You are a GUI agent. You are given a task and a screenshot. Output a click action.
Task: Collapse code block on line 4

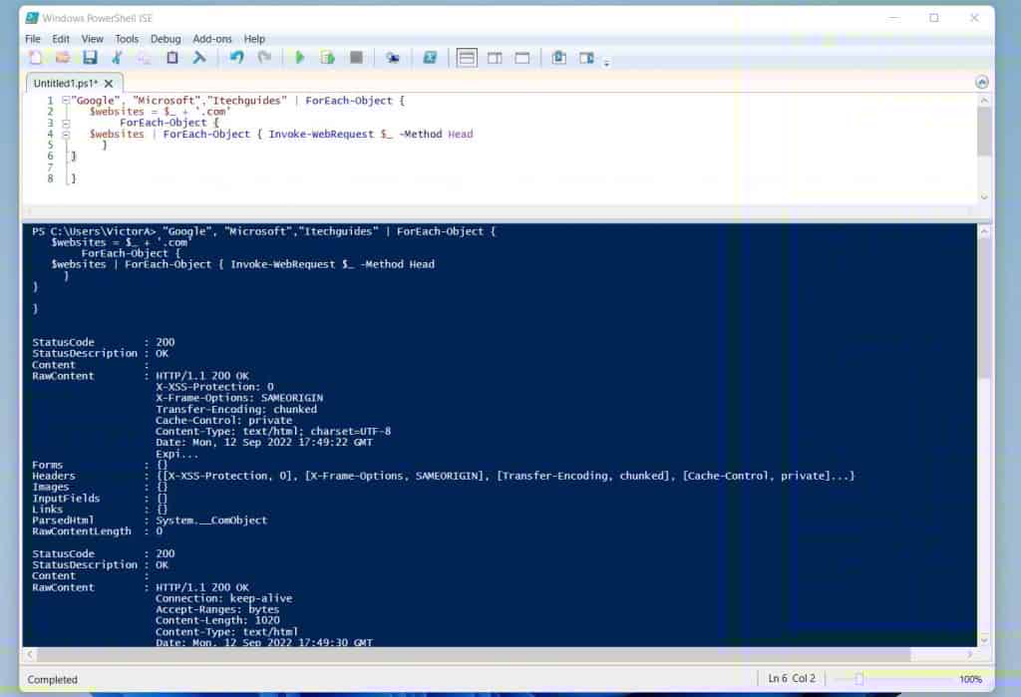pos(66,135)
